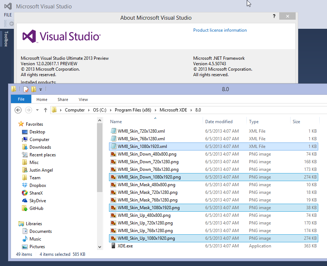Go up one folder level with Up arrow

click(x=46, y=110)
